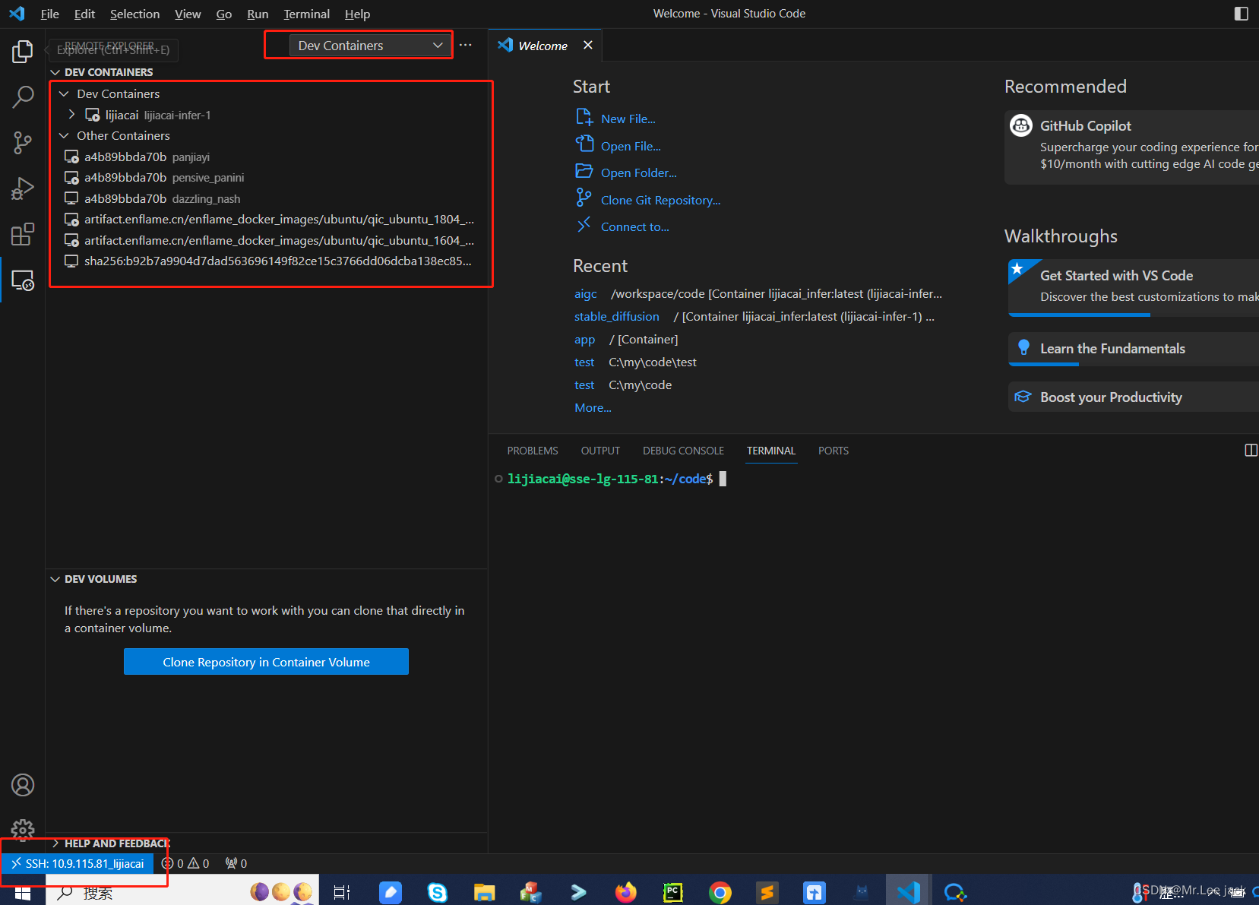Select the panjiayi container row
The height and width of the screenshot is (905, 1259).
coord(266,157)
